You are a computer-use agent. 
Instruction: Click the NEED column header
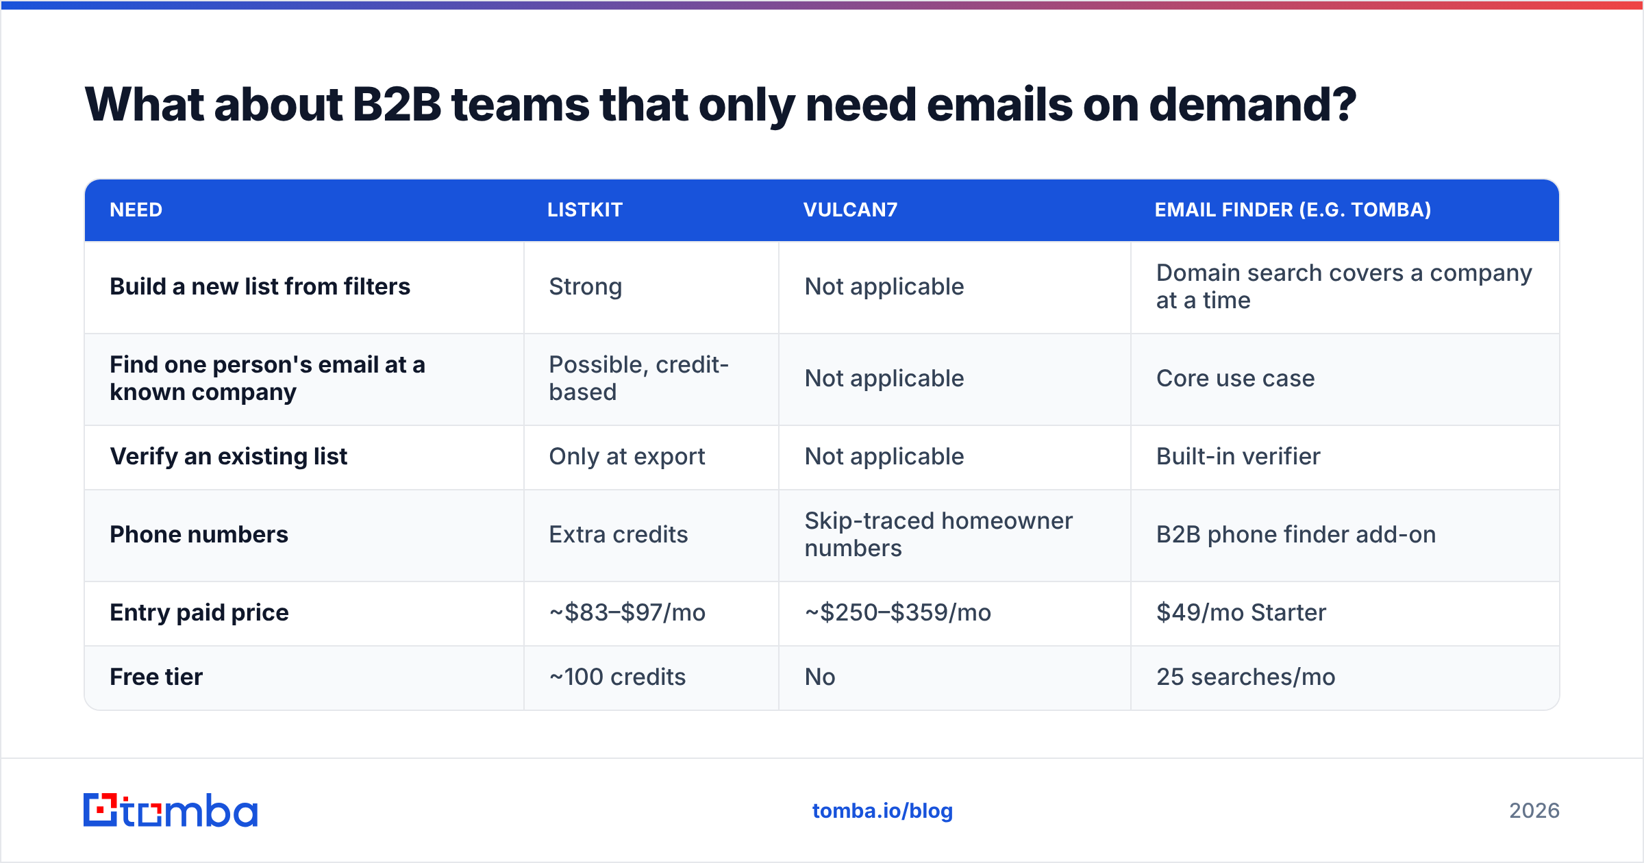[x=136, y=210]
